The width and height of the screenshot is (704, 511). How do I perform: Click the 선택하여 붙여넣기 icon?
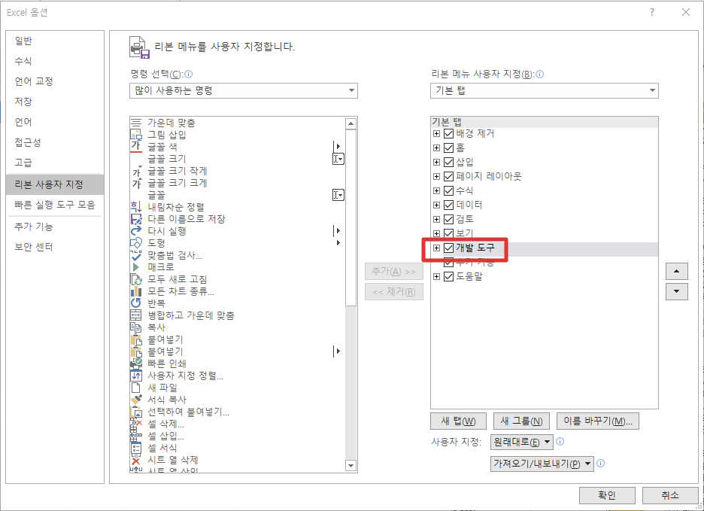point(136,412)
